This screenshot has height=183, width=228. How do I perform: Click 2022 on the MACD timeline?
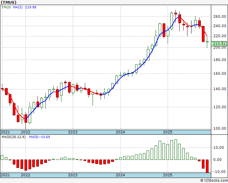pyautogui.click(x=25, y=175)
